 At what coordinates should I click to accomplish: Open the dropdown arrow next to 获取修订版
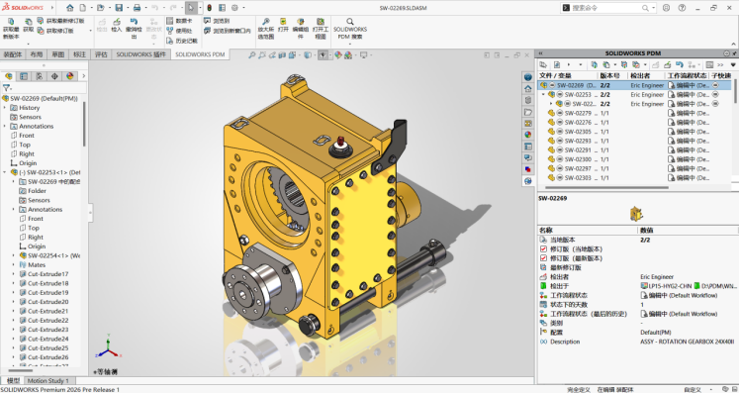pyautogui.click(x=91, y=31)
